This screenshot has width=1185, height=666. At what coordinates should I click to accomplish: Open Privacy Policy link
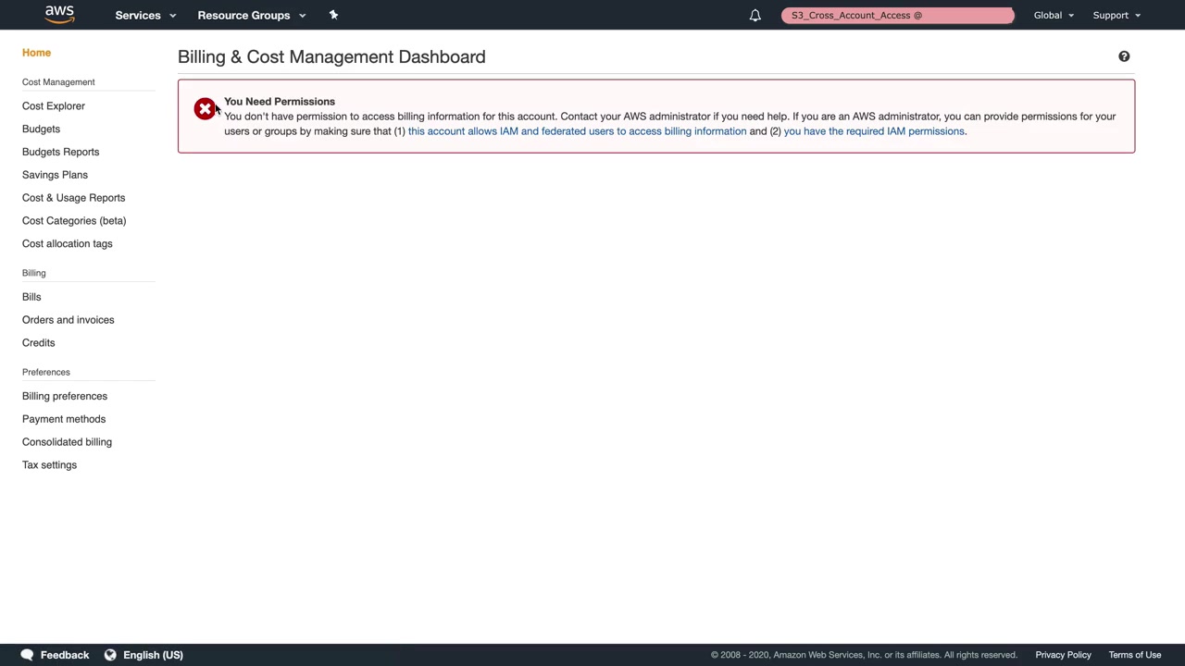click(x=1063, y=655)
